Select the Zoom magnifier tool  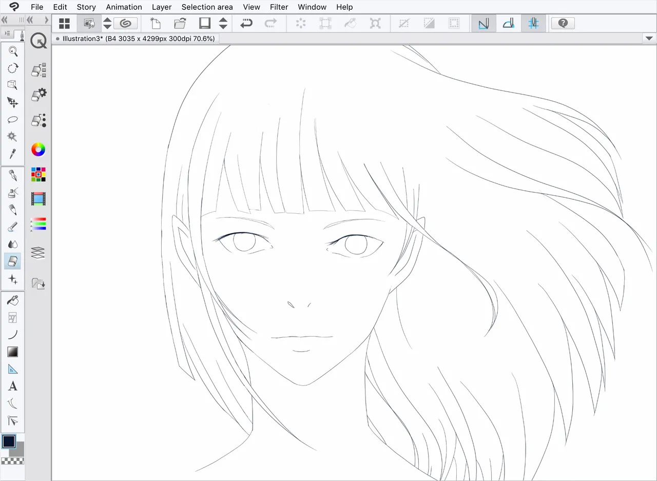coord(13,51)
